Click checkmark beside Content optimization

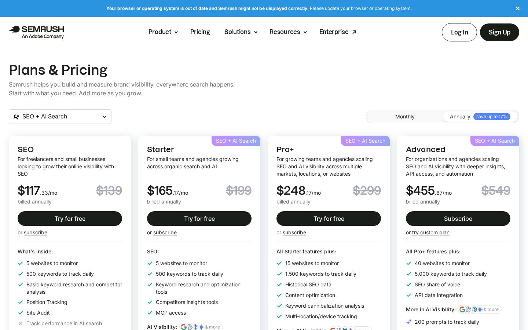(x=279, y=295)
